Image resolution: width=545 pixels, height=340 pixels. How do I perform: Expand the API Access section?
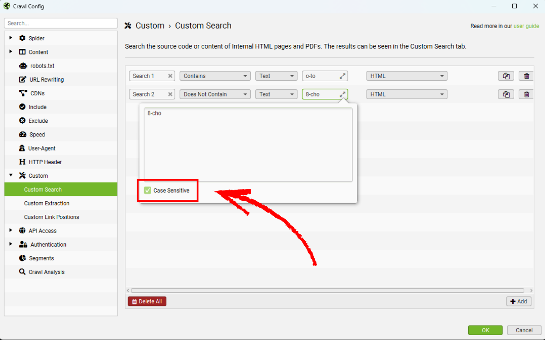(11, 230)
